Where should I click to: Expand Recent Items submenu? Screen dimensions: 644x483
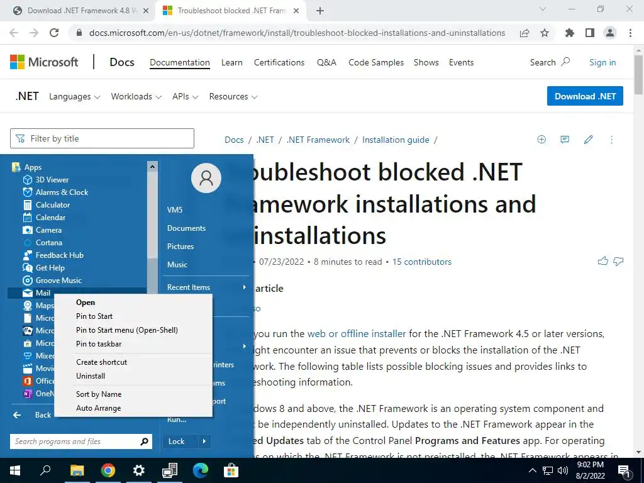pos(206,287)
